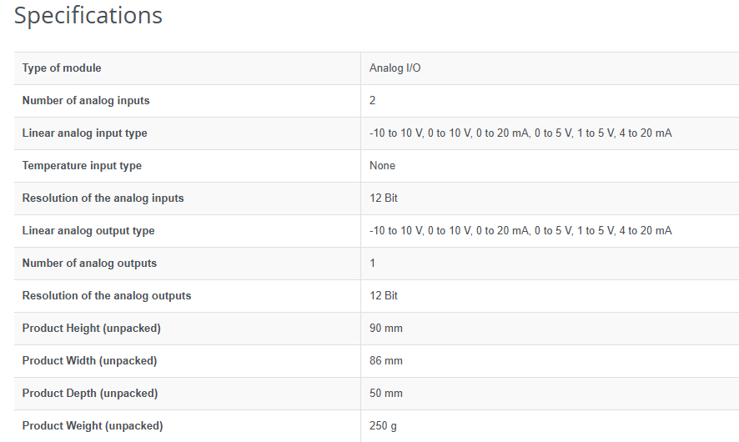The height and width of the screenshot is (442, 739).
Task: Click "Resolution of the analog outputs" label
Action: pos(107,295)
